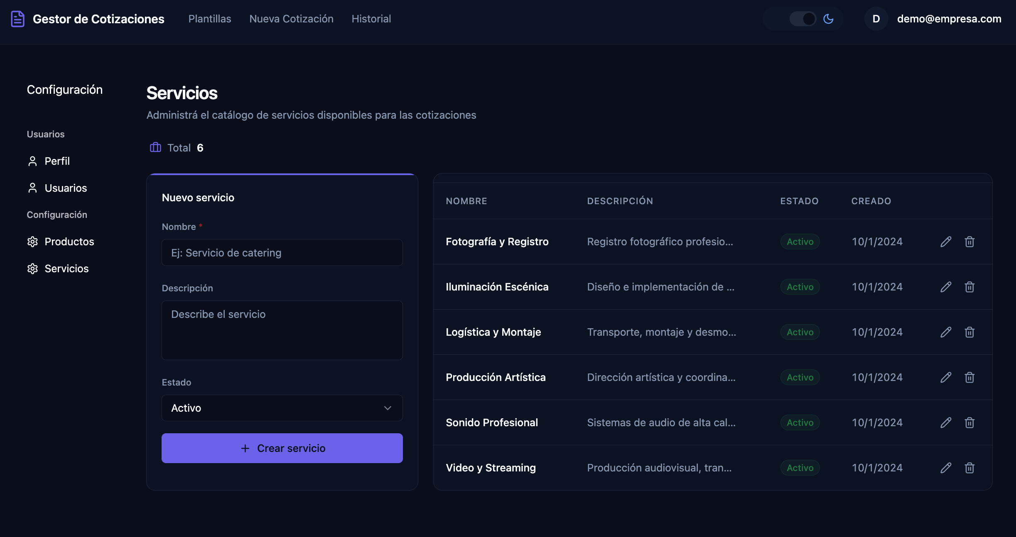Open Nueva Cotización in the navbar
1016x537 pixels.
pos(291,19)
